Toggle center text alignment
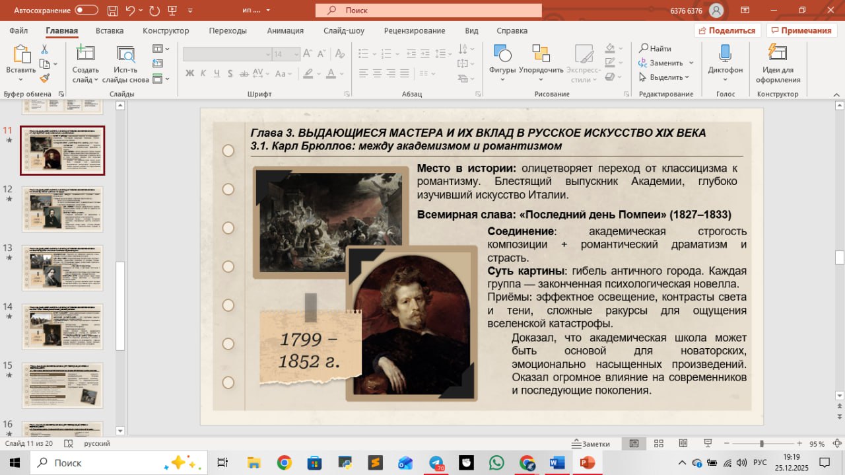The width and height of the screenshot is (845, 475). 377,73
